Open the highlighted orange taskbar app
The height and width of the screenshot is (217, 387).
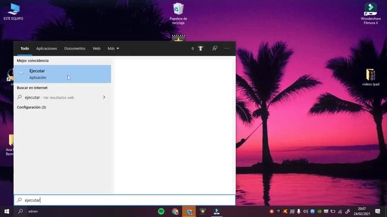(x=189, y=212)
